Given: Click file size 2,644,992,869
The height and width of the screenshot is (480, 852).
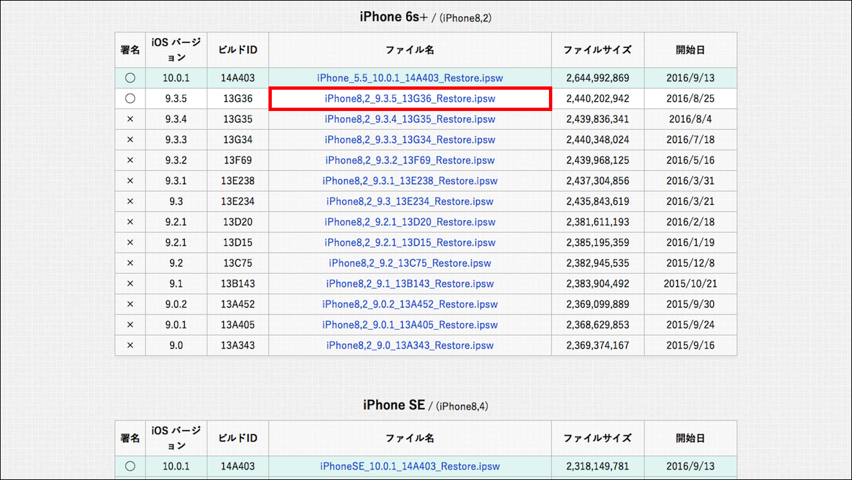Looking at the screenshot, I should [x=597, y=78].
